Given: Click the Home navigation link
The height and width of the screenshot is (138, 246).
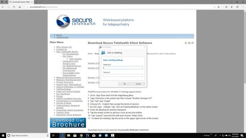Looking at the screenshot, I should pos(59,35).
